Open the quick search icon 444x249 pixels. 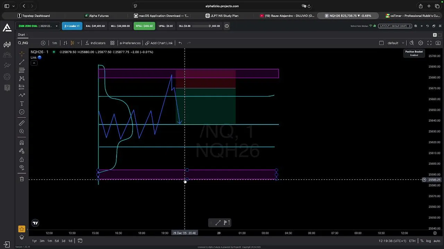pos(412,43)
